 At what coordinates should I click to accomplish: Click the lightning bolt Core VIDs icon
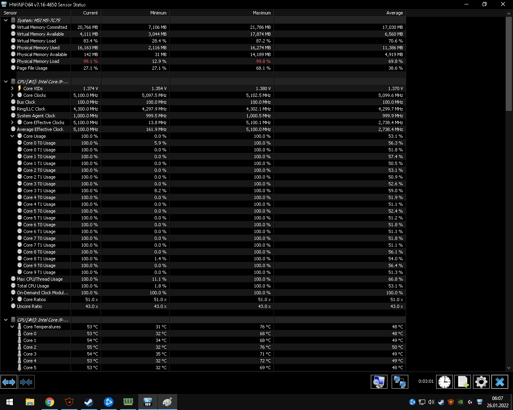point(19,88)
